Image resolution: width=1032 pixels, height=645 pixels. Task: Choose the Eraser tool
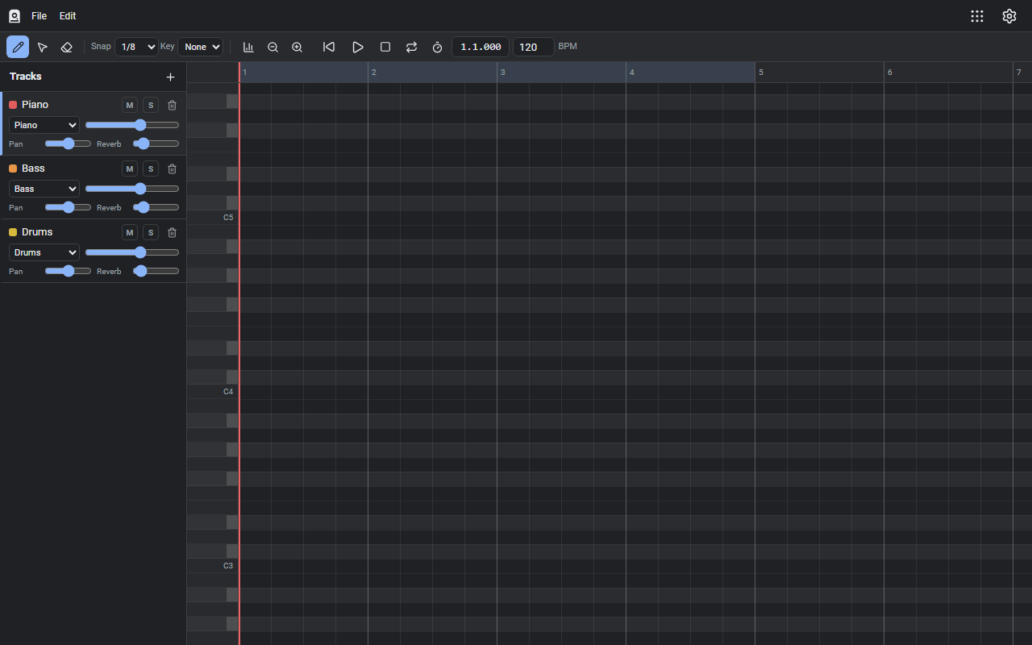tap(67, 47)
